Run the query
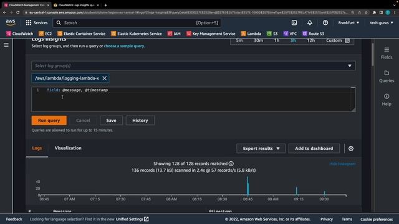The width and height of the screenshot is (399, 224). [49, 120]
